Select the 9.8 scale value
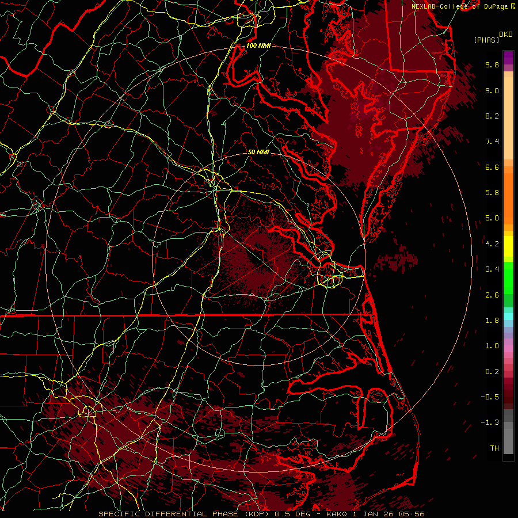Image resolution: width=518 pixels, height=518 pixels. [x=492, y=64]
